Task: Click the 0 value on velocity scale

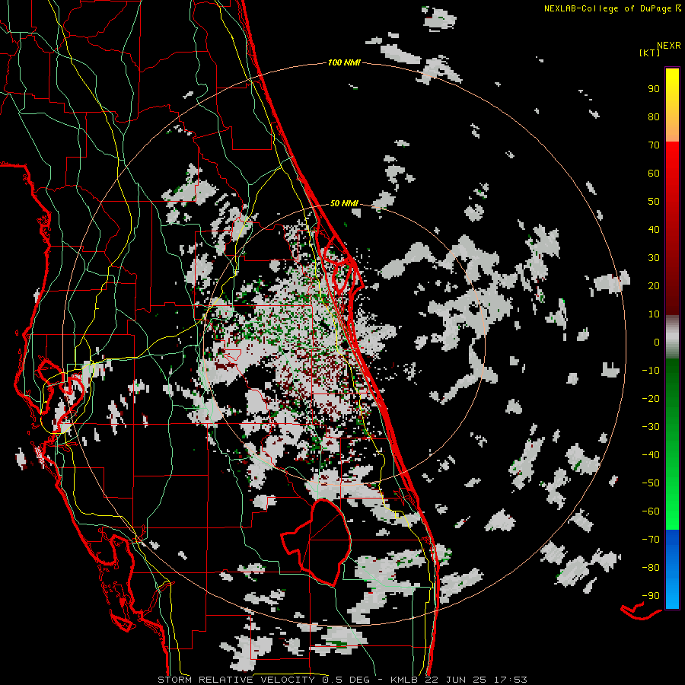Action: point(657,342)
